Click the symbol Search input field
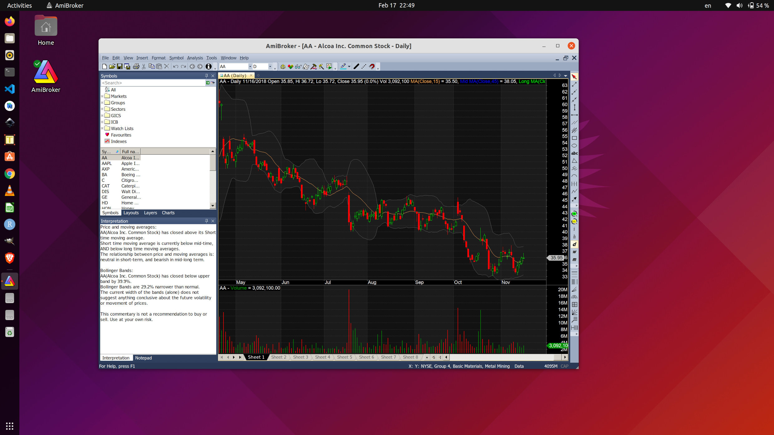 (153, 83)
